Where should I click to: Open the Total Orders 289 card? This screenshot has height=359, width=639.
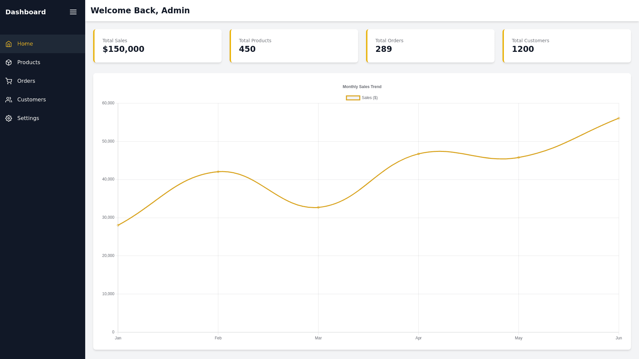point(430,46)
